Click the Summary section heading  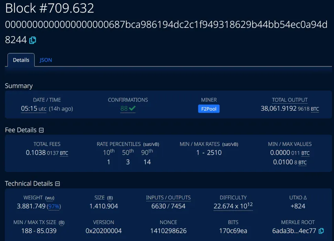pos(19,86)
